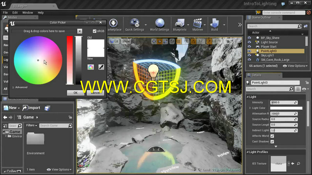Use selected asset arrow for IES Texture
Image resolution: width=312 pixels, height=175 pixels.
(293, 163)
